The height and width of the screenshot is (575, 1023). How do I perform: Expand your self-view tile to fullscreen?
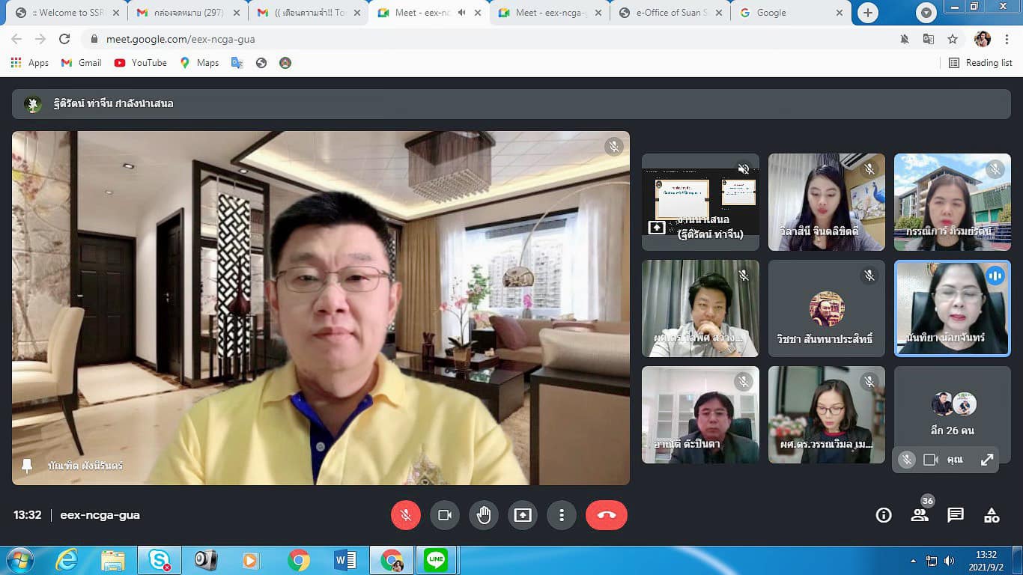987,460
